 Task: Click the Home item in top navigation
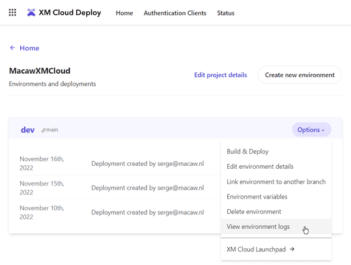point(124,13)
